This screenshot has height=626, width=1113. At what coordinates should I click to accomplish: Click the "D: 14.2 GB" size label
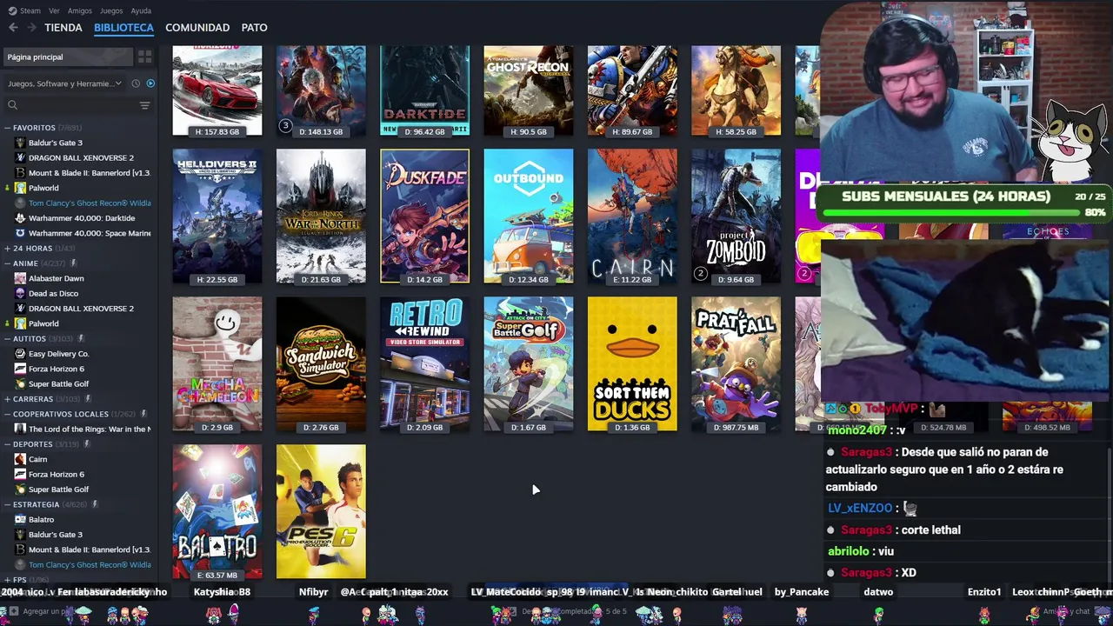pos(424,280)
